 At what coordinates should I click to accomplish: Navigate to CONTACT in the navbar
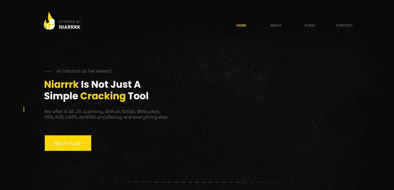tap(344, 25)
